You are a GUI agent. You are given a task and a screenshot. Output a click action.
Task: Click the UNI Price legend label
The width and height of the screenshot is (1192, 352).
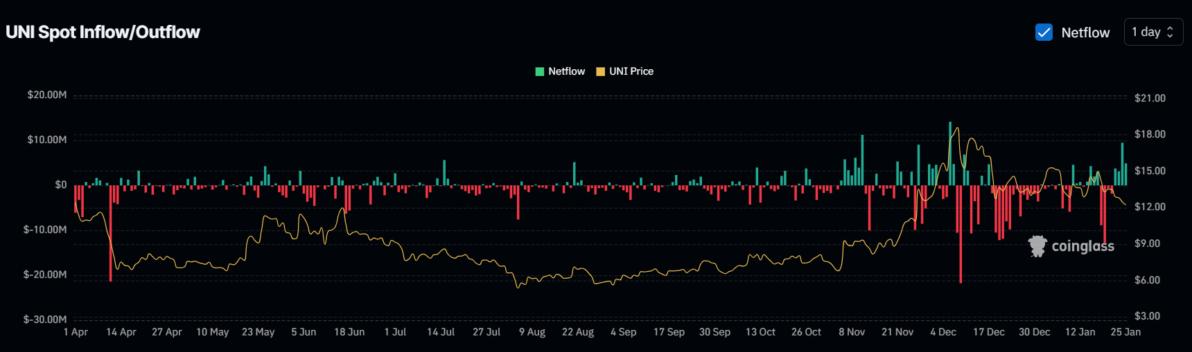(631, 71)
